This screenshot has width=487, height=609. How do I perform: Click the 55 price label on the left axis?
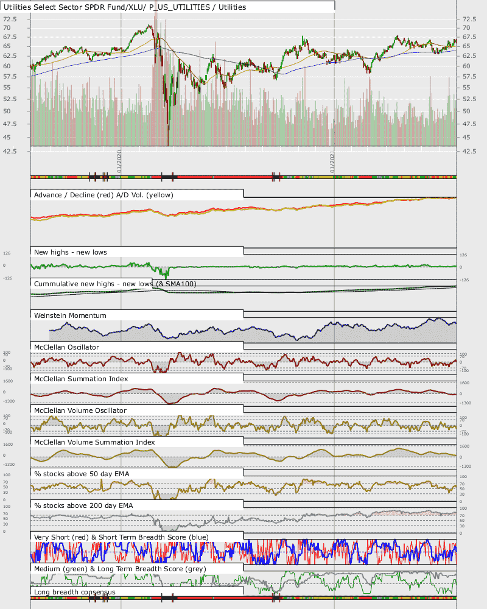7,87
